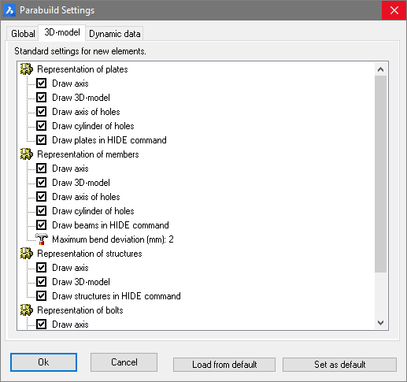This screenshot has width=407, height=382.
Task: Click the Parabuild logo in title bar
Action: [9, 10]
